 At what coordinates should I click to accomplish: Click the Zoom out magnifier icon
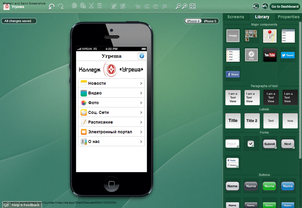[178, 6]
